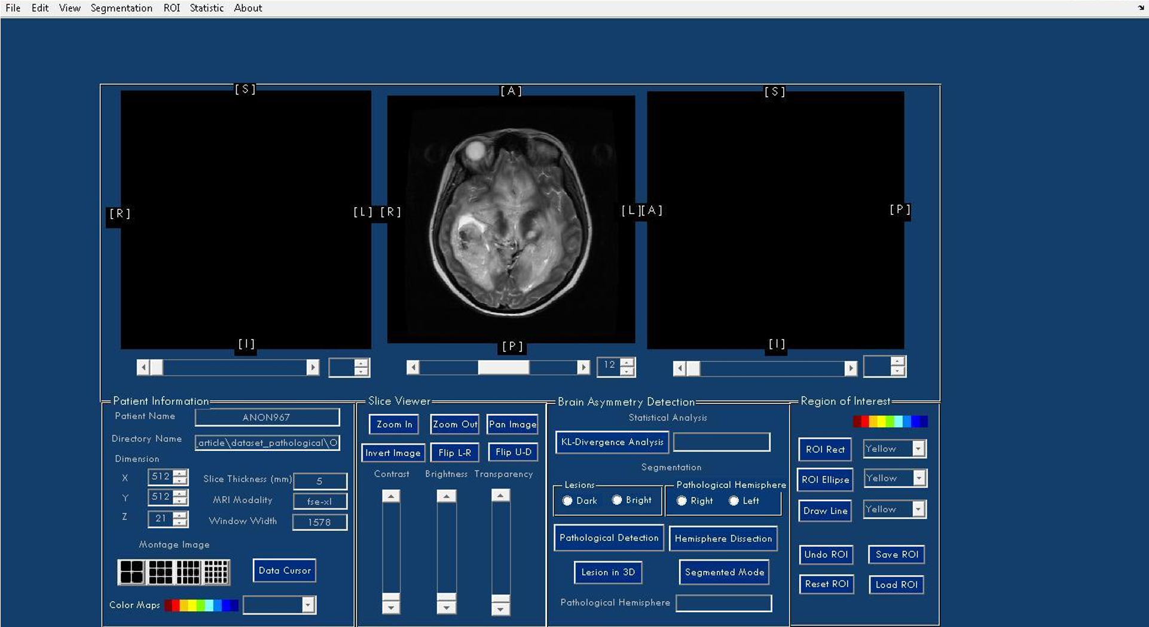Open the Color Maps dropdown
Viewport: 1149px width, 627px height.
[279, 605]
